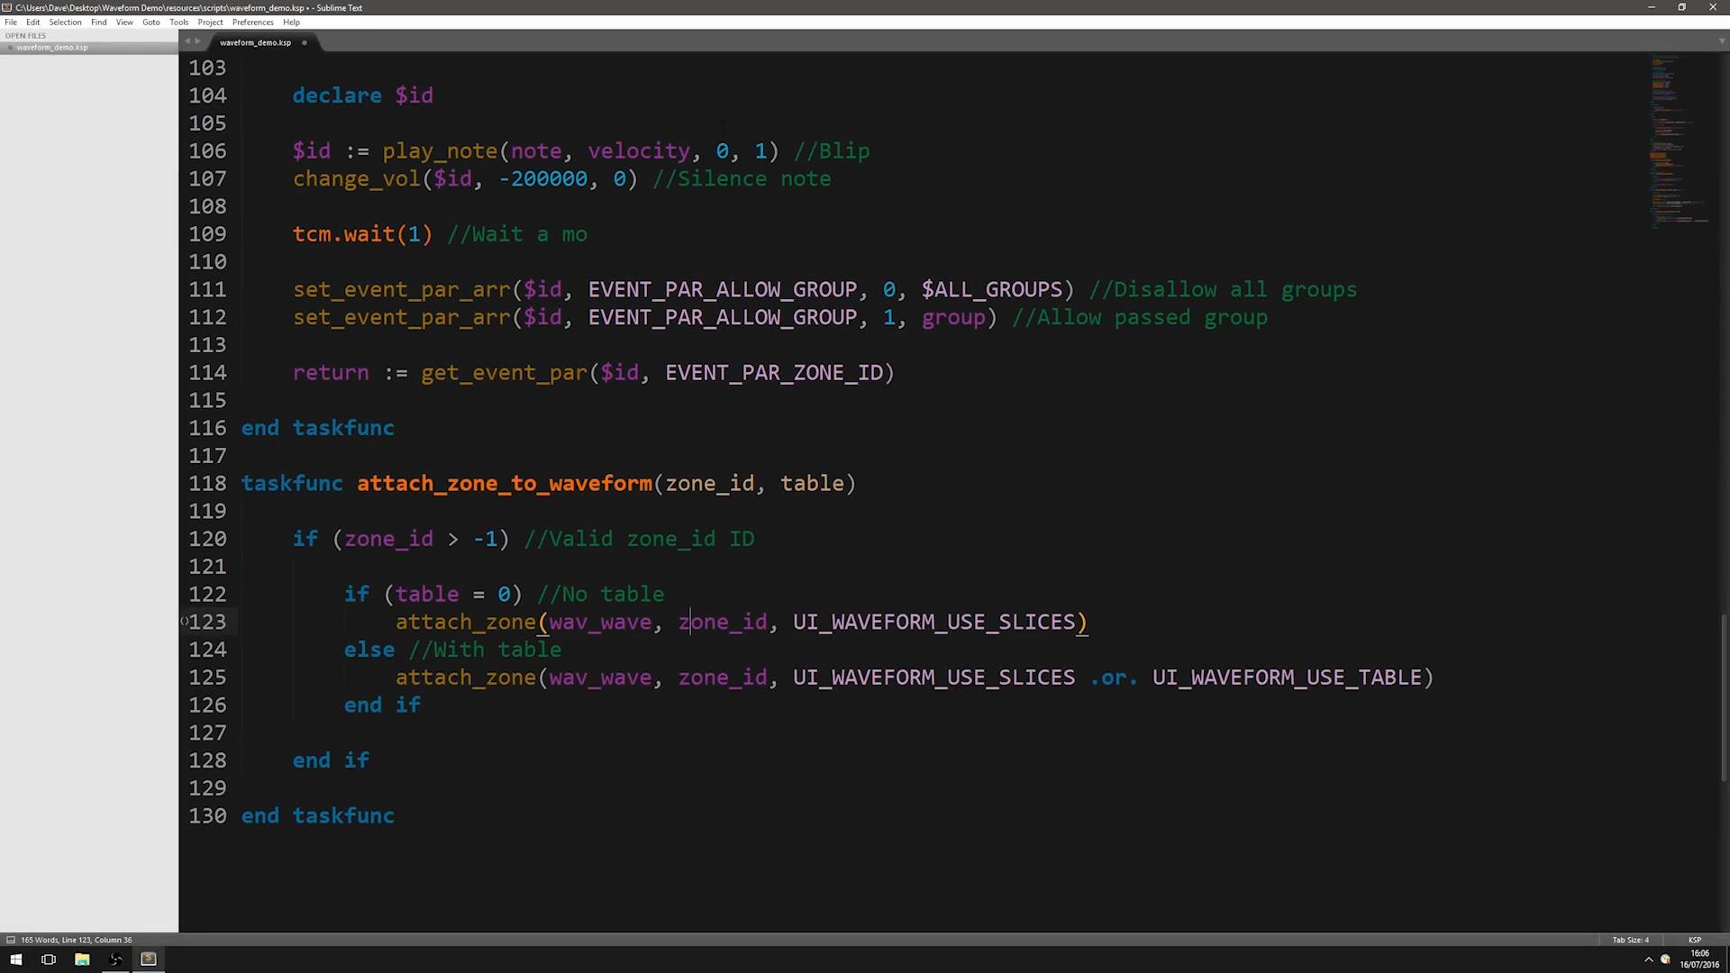Click 'end if' on line 128

click(331, 761)
